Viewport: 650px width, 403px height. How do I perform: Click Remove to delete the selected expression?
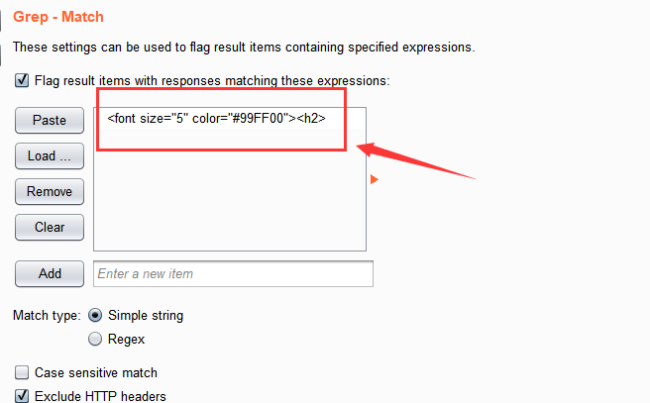tap(50, 192)
